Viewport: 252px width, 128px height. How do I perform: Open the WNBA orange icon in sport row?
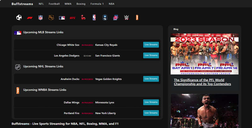pos(137,18)
